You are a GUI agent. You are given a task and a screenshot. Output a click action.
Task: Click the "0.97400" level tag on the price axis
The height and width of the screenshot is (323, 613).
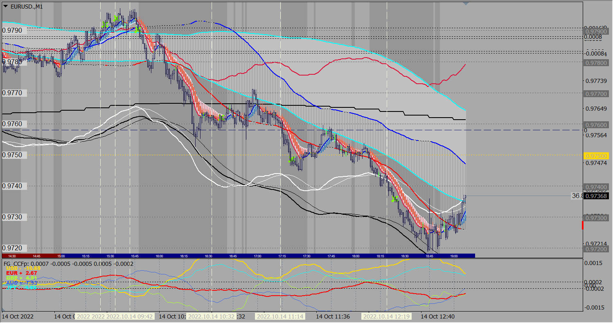click(597, 187)
